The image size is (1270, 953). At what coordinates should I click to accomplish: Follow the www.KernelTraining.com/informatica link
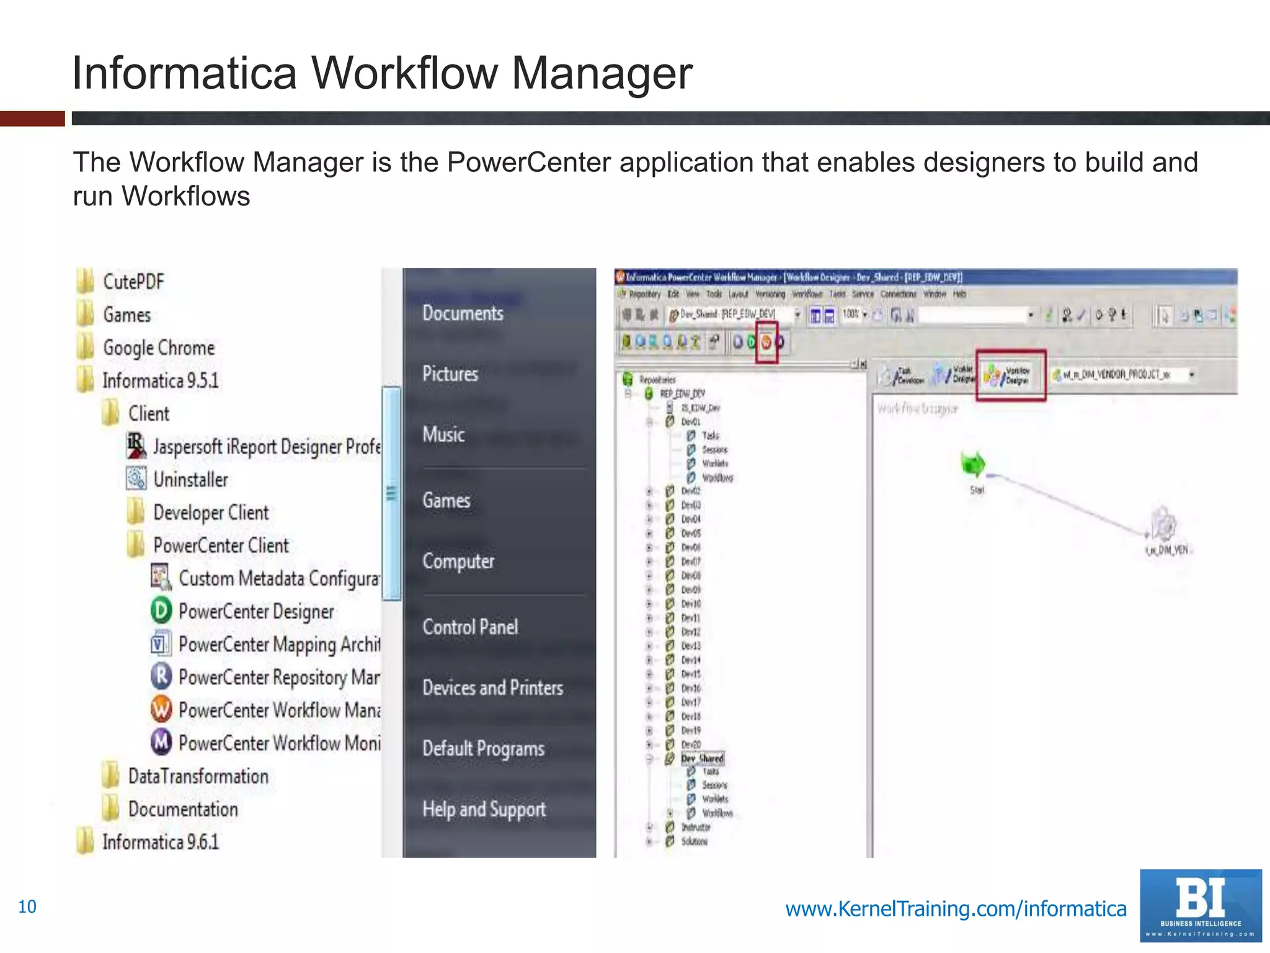956,908
